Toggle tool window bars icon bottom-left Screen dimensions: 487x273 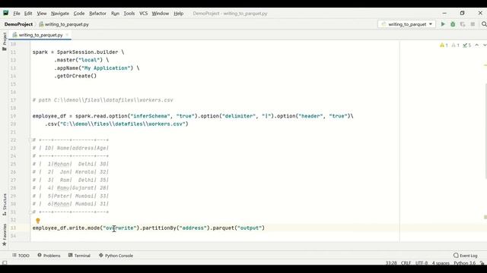5,263
